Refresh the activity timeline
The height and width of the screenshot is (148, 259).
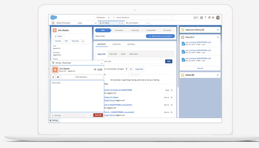(131, 69)
